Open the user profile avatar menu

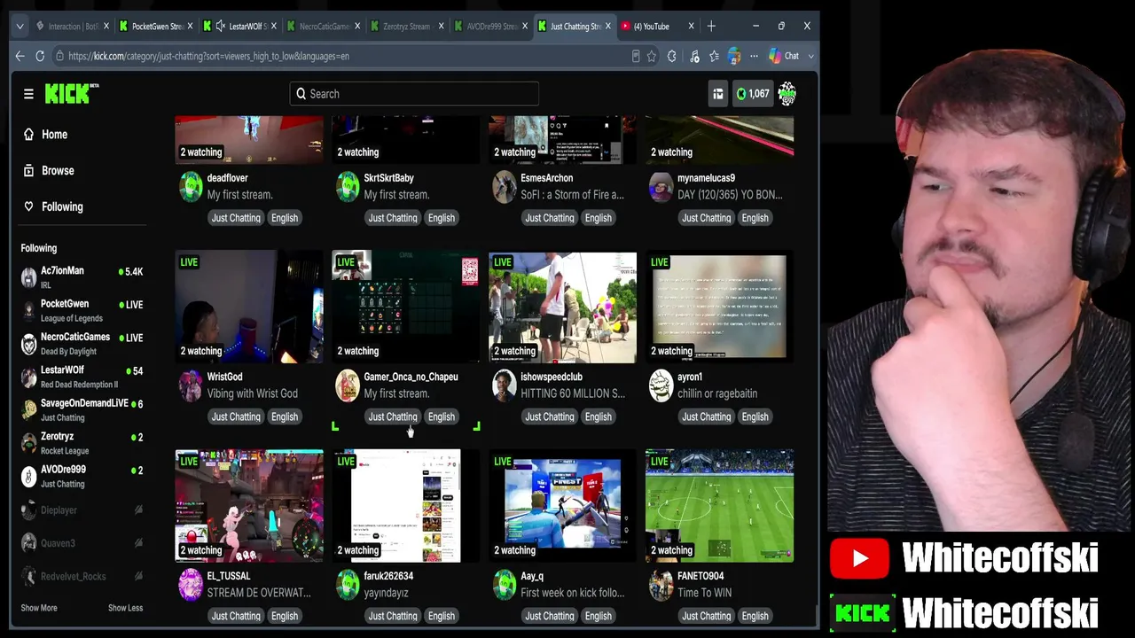tap(787, 94)
